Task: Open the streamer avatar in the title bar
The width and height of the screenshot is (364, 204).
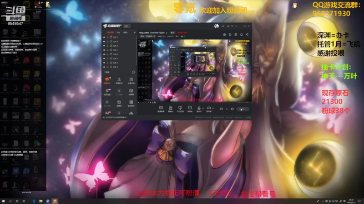Action: pyautogui.click(x=217, y=26)
